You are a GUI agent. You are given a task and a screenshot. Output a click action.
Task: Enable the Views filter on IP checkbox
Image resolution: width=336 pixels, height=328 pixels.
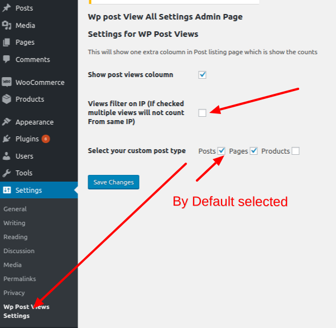coord(202,113)
